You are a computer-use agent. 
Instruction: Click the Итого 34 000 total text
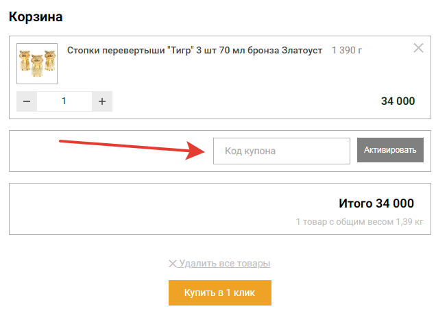[x=376, y=203]
